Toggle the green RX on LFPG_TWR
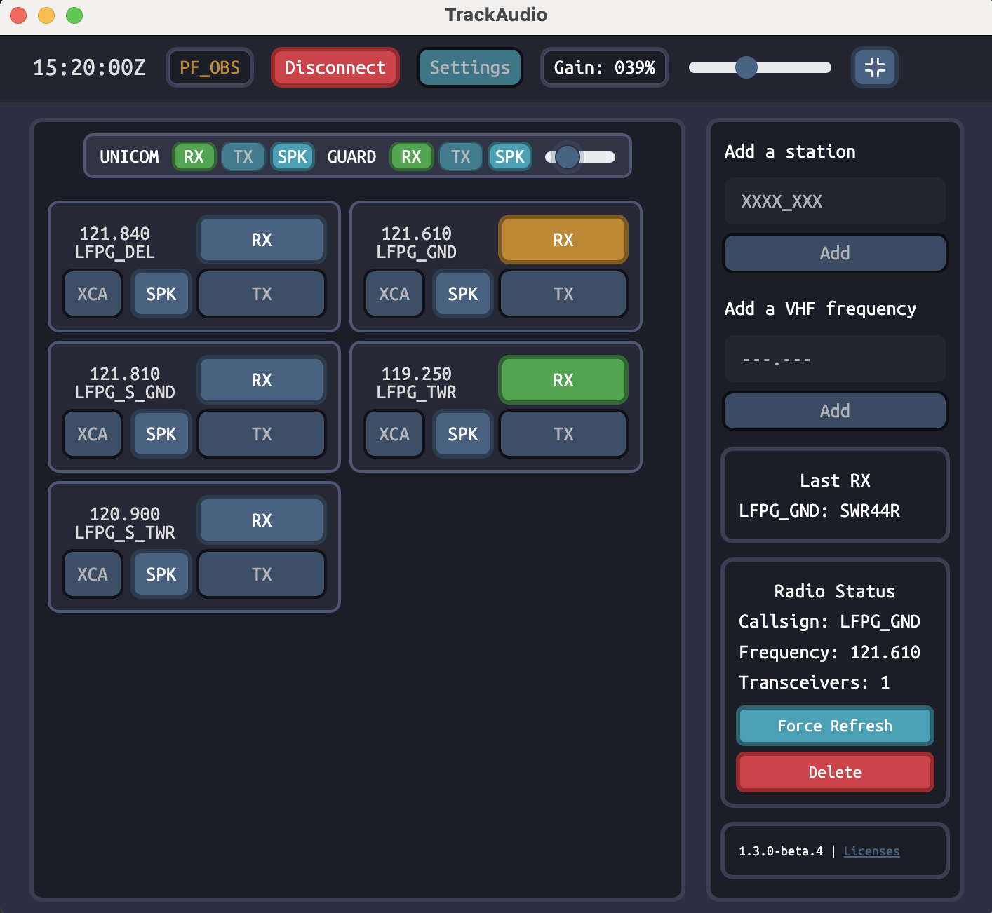 pyautogui.click(x=563, y=380)
